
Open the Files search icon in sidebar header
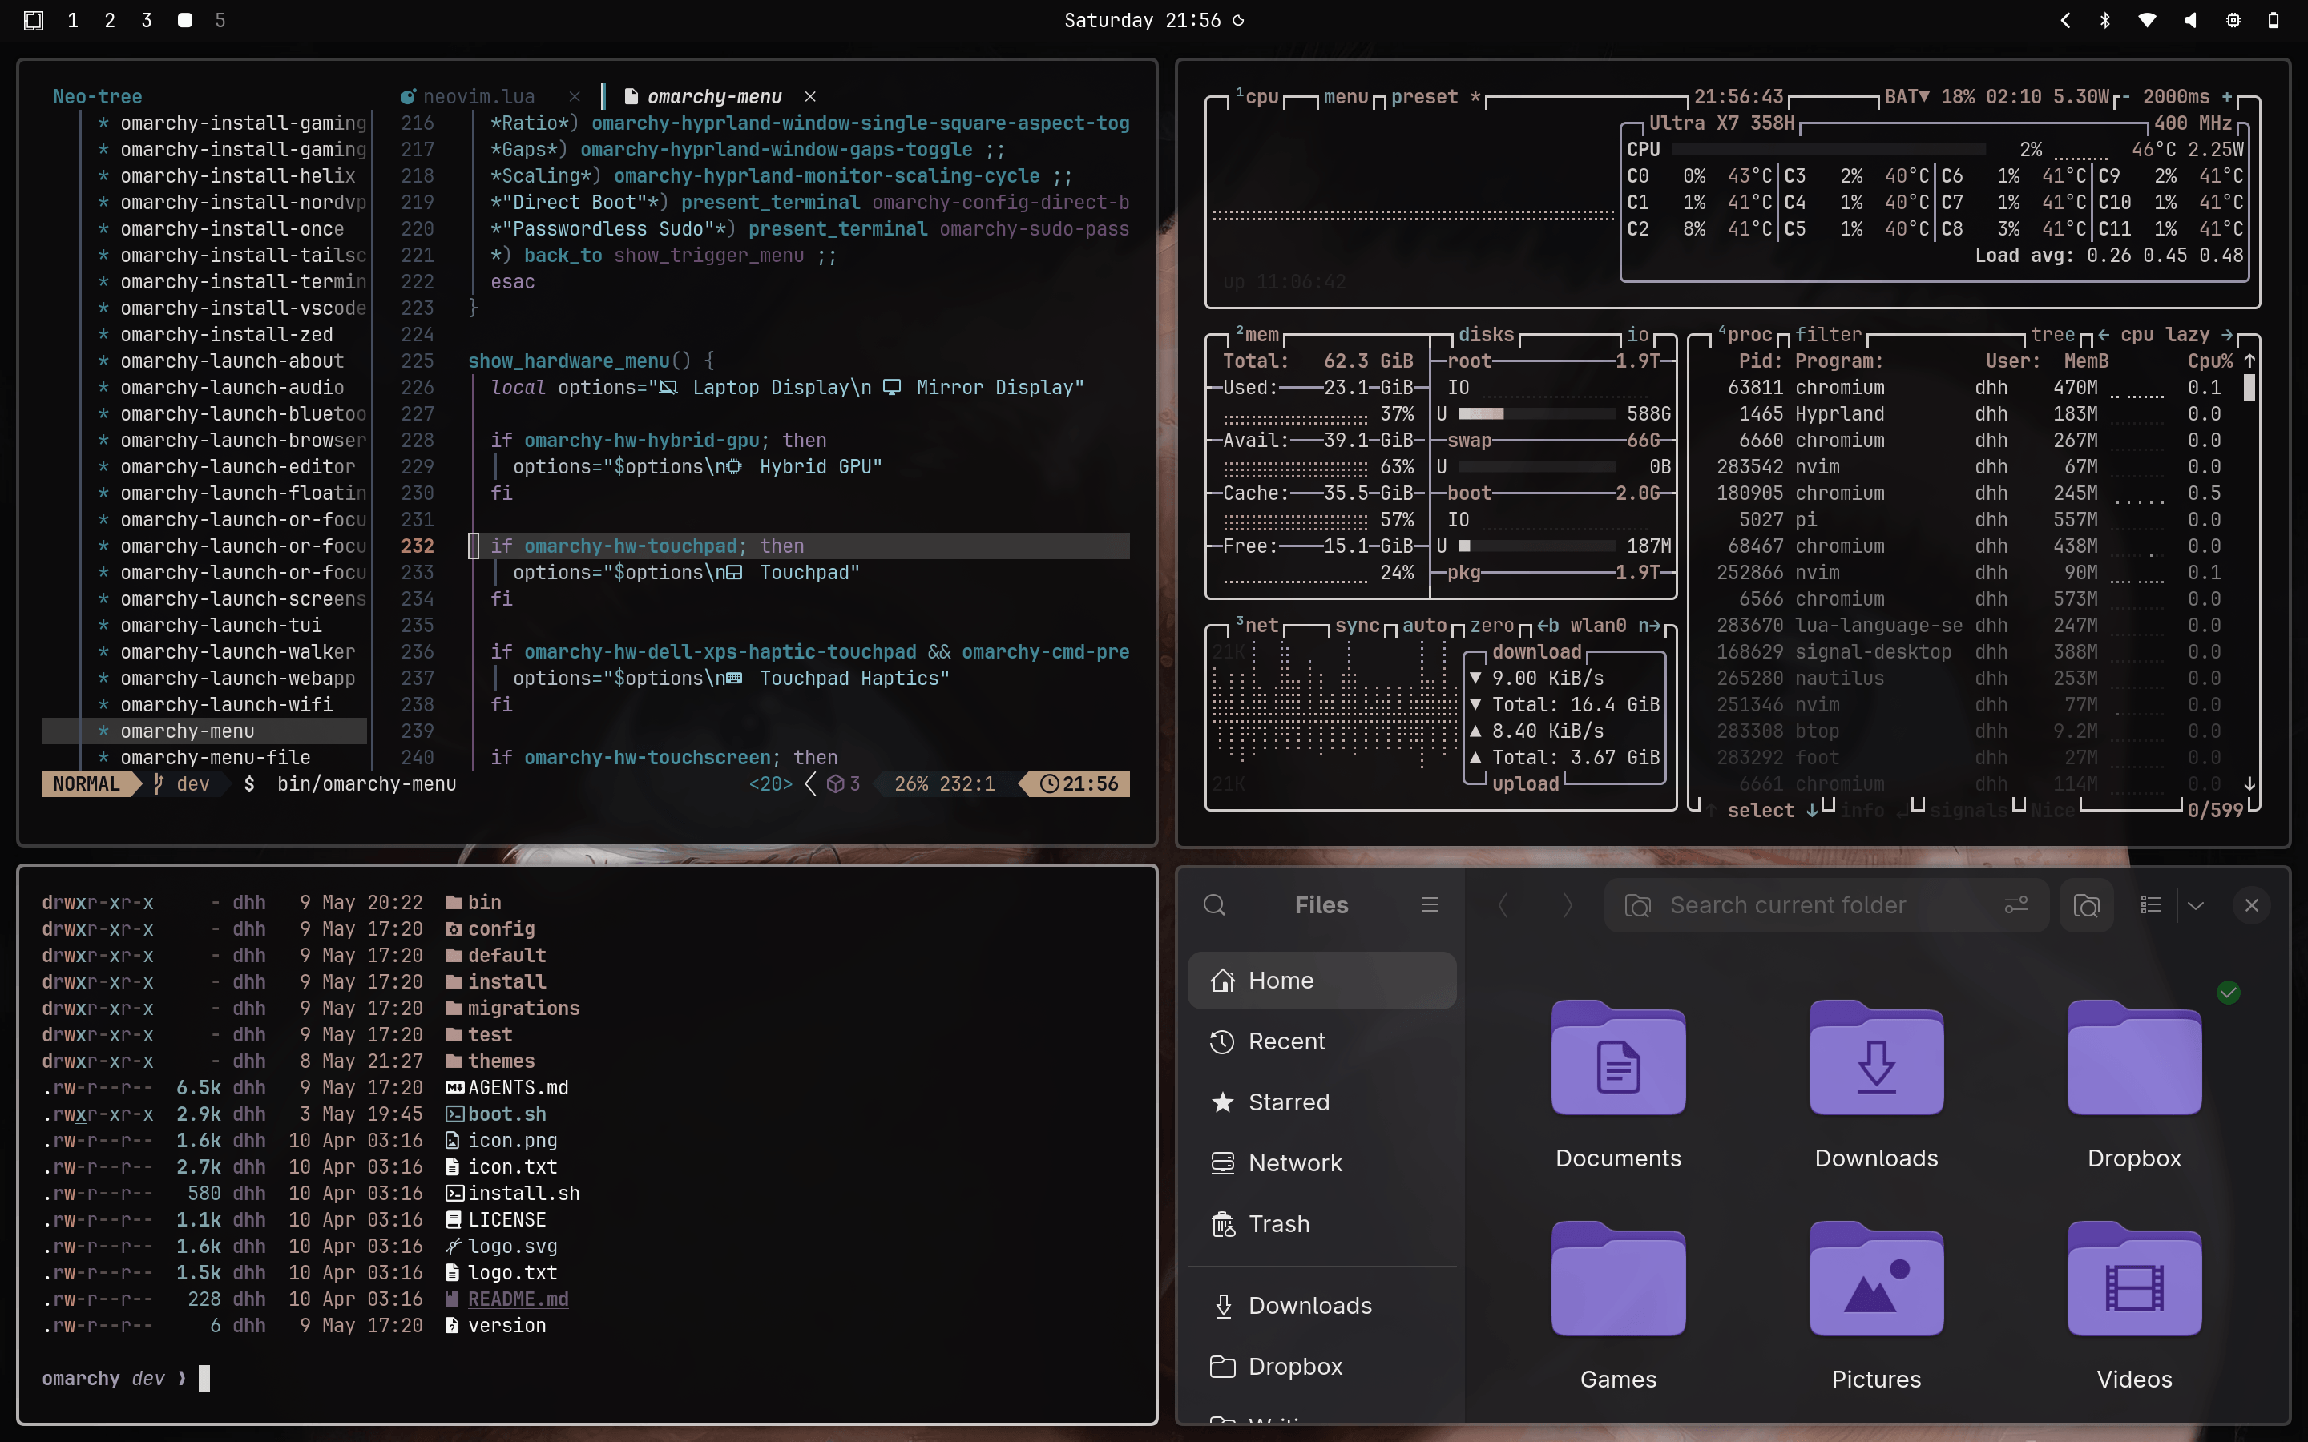click(x=1214, y=904)
